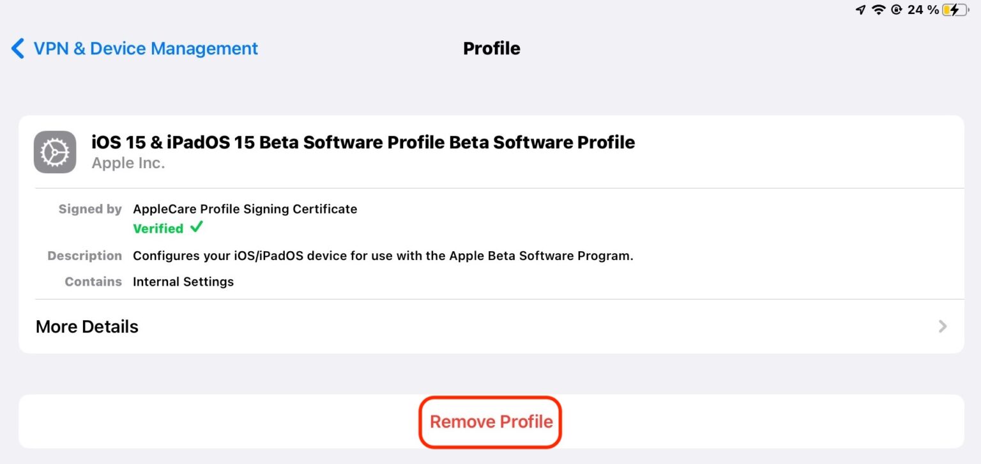This screenshot has width=981, height=464.
Task: Tap the 24 % battery percentage
Action: (x=924, y=10)
